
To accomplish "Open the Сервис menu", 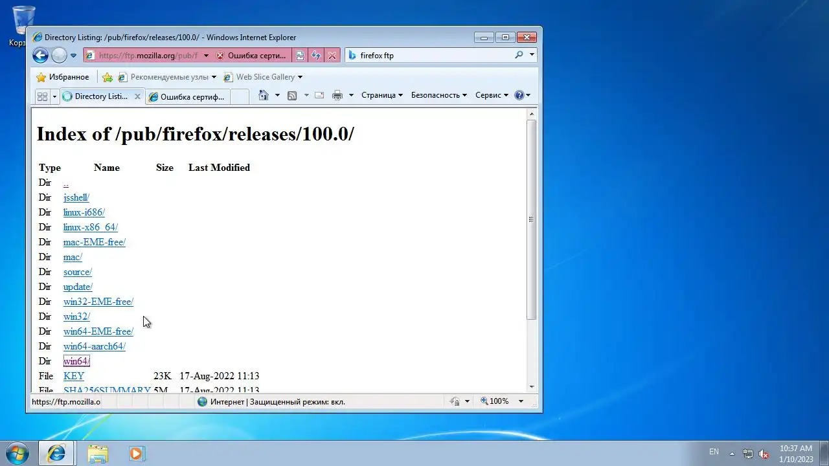I will 492,95.
